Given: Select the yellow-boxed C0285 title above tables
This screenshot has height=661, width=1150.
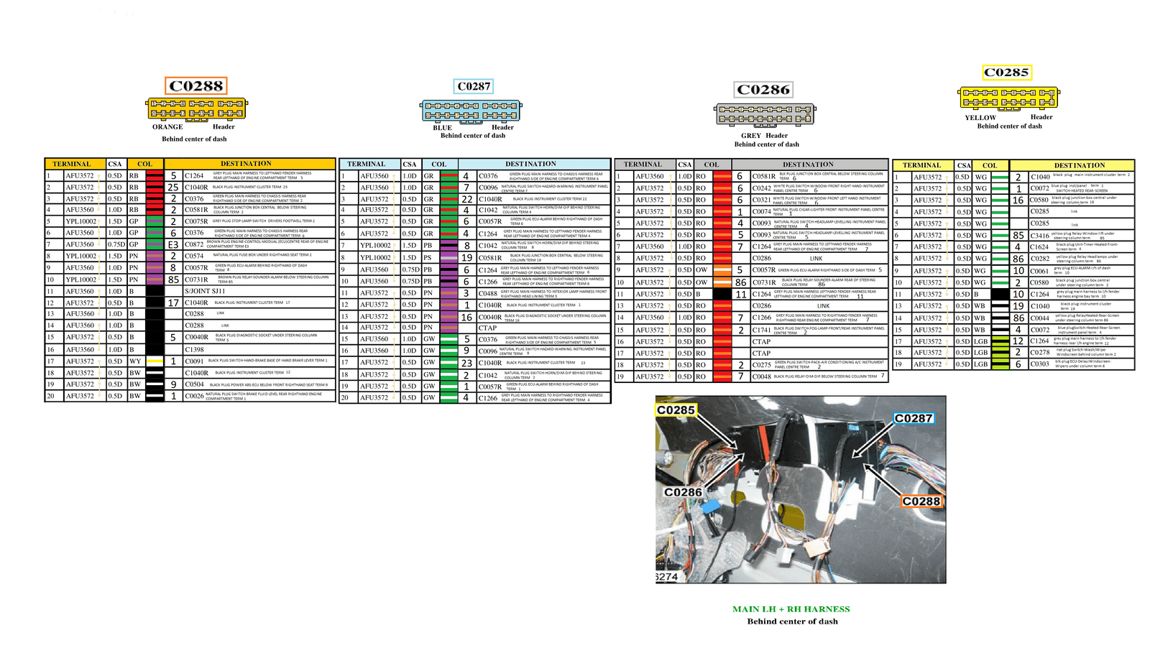Looking at the screenshot, I should coord(1007,73).
